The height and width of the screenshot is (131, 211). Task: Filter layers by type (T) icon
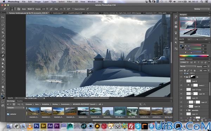pyautogui.click(x=198, y=63)
